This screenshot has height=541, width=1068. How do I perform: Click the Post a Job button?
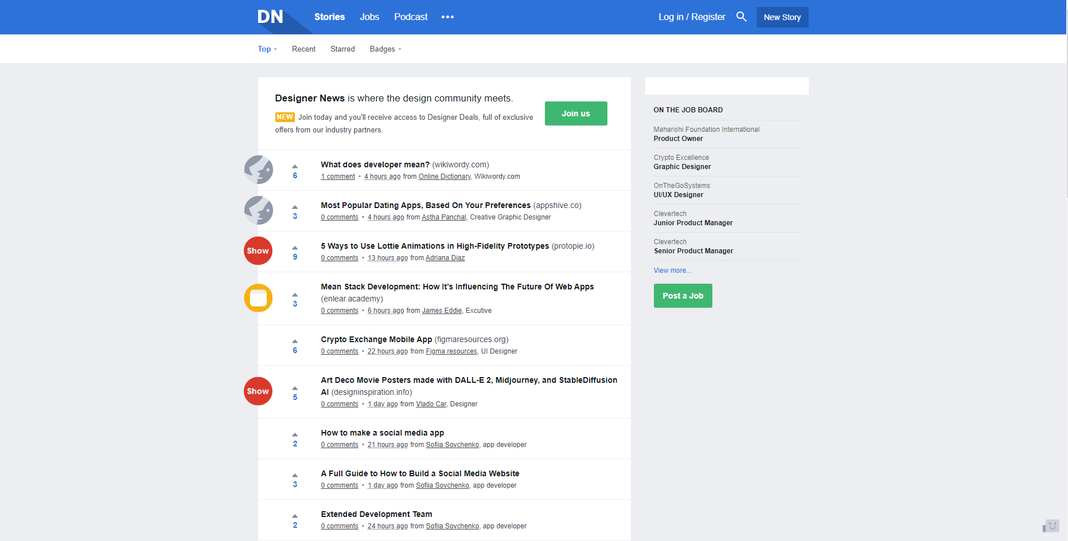coord(683,296)
